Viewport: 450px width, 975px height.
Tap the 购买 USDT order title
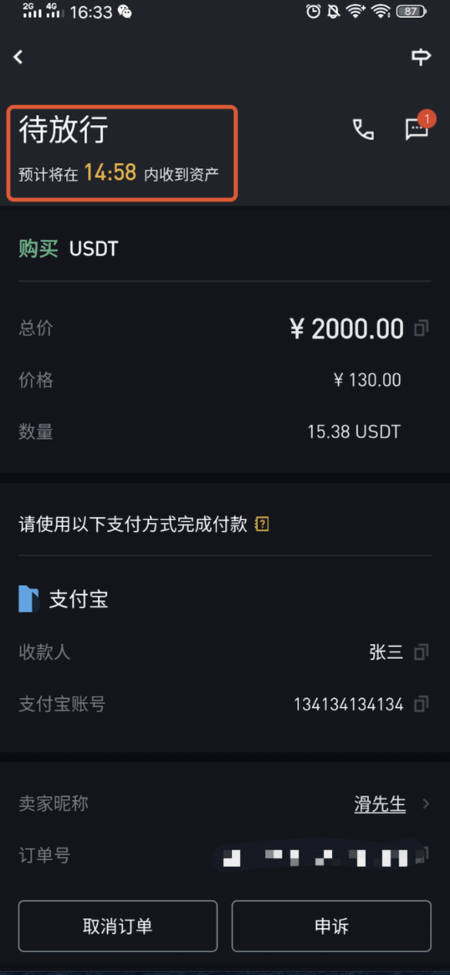[x=69, y=249]
